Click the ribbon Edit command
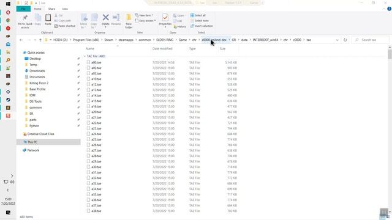392x220 pixels. pyautogui.click(x=178, y=21)
